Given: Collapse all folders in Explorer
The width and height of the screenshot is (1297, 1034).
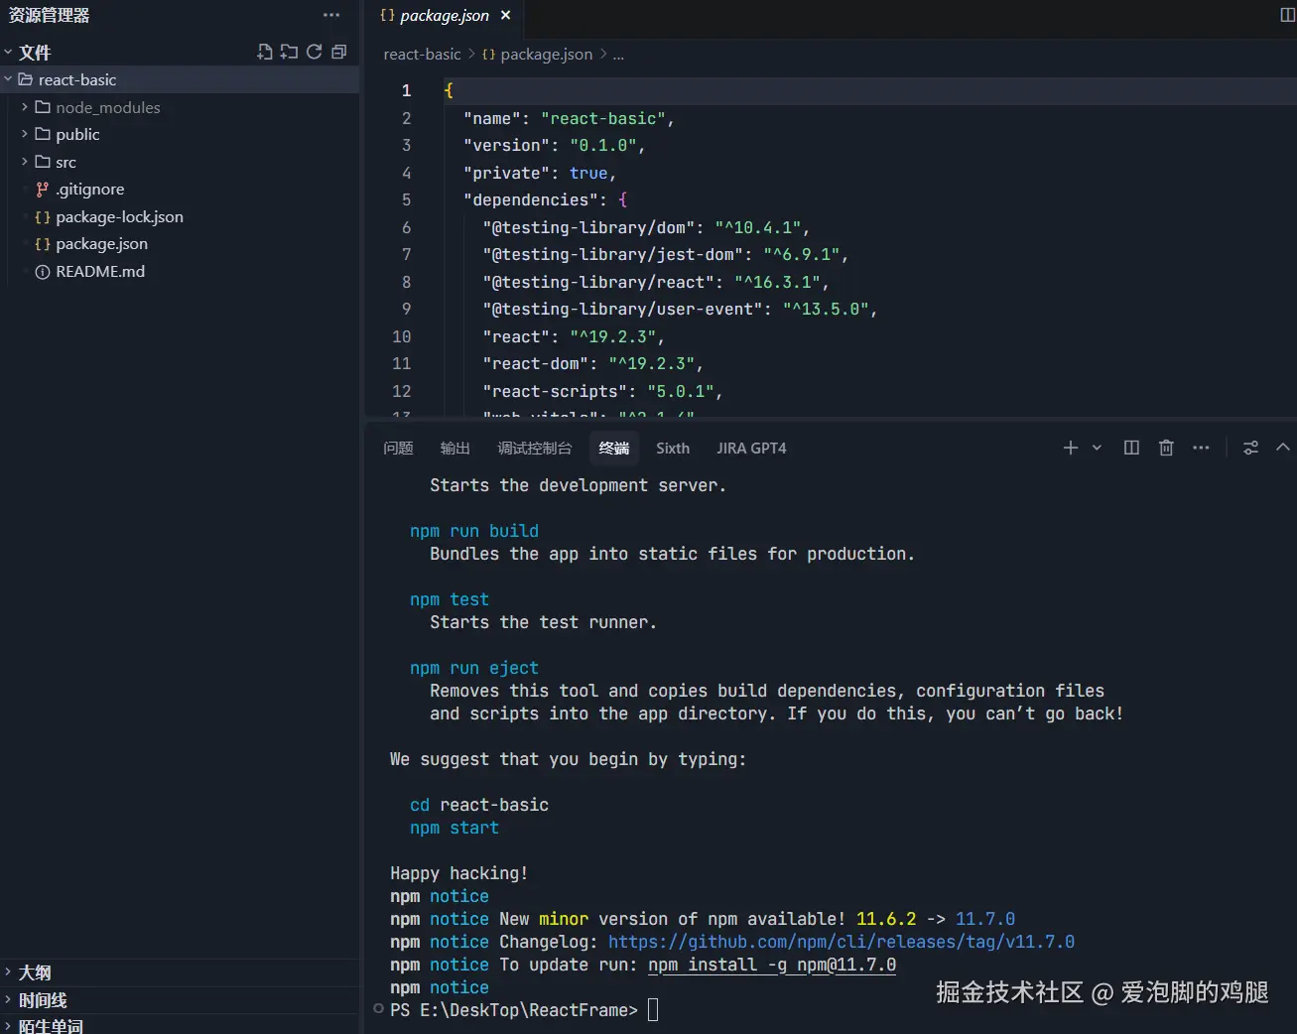Looking at the screenshot, I should pyautogui.click(x=338, y=52).
